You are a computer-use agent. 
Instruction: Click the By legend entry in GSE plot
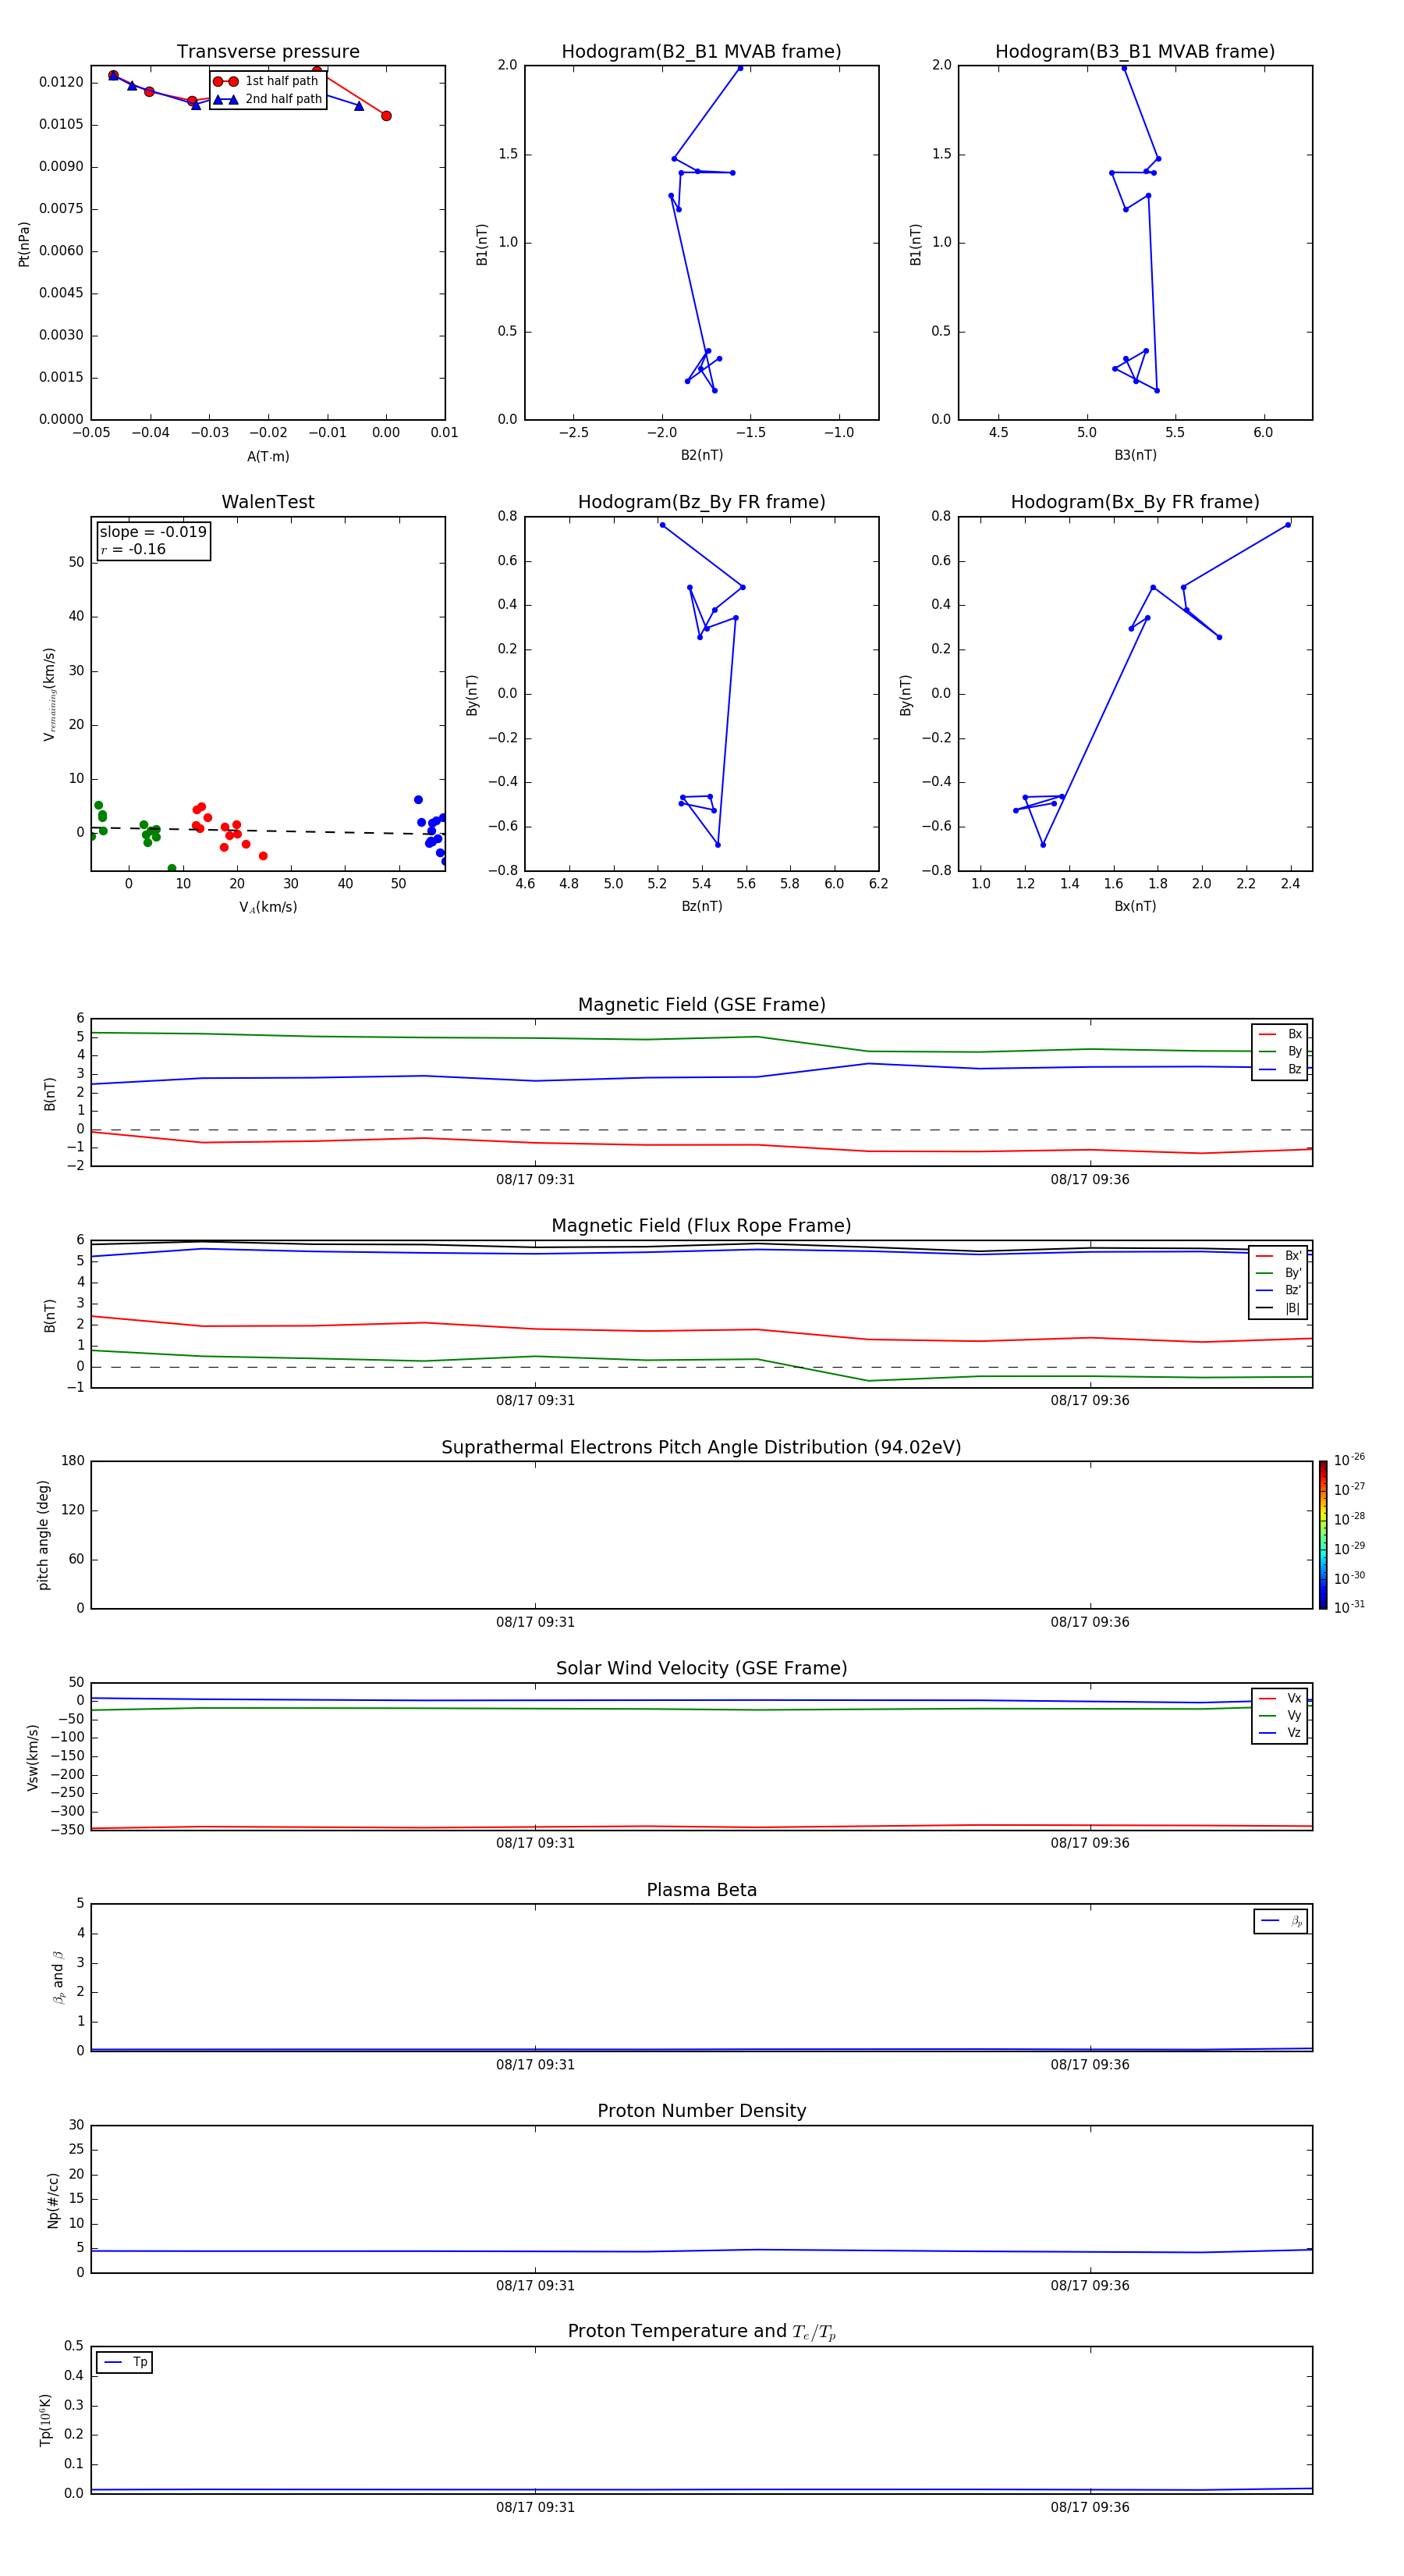(x=1280, y=1051)
